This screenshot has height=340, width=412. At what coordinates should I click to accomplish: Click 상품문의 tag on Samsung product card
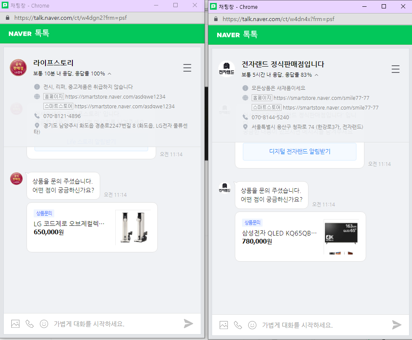point(252,222)
